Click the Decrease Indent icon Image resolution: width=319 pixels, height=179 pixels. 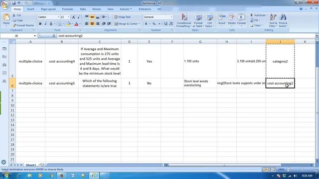coord(104,24)
